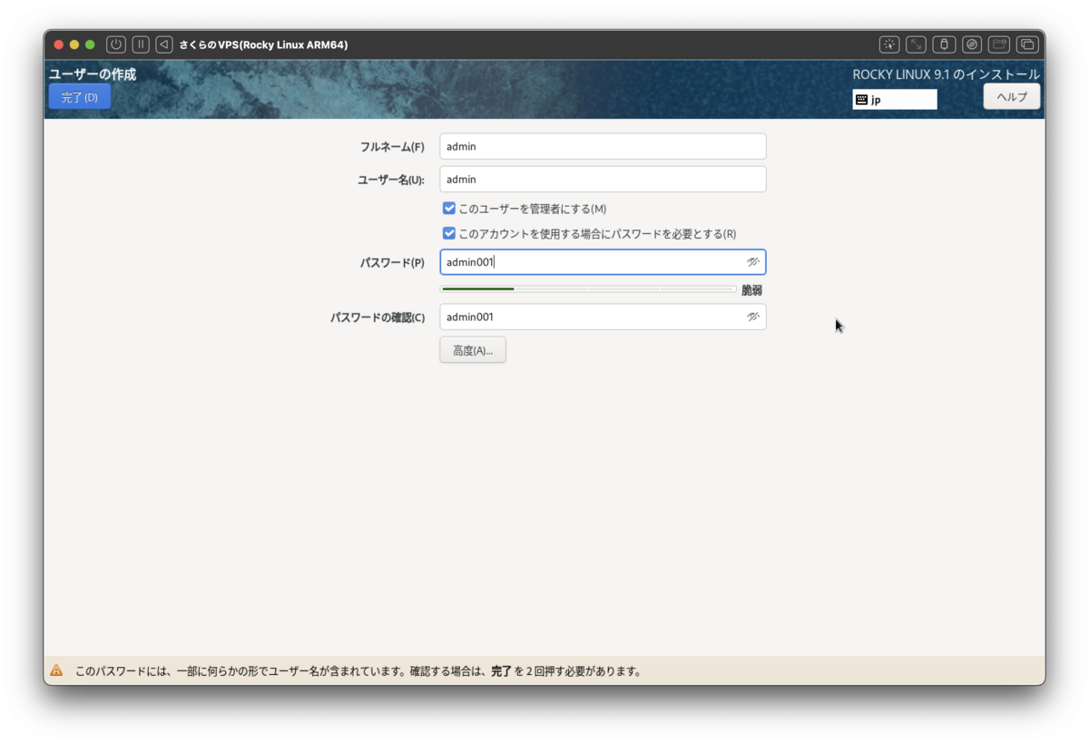Screen dimensions: 1089x743
Task: Click the 完了 button
Action: click(x=79, y=95)
